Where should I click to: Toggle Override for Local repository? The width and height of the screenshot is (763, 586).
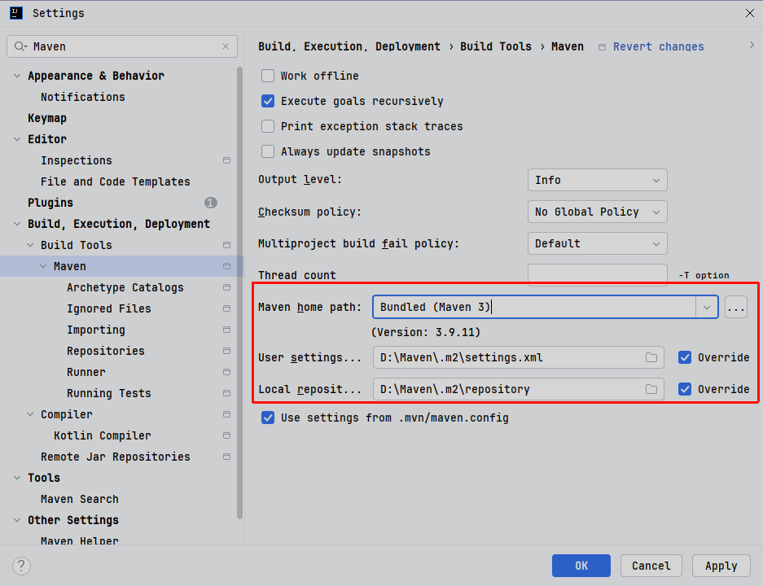[x=685, y=389]
